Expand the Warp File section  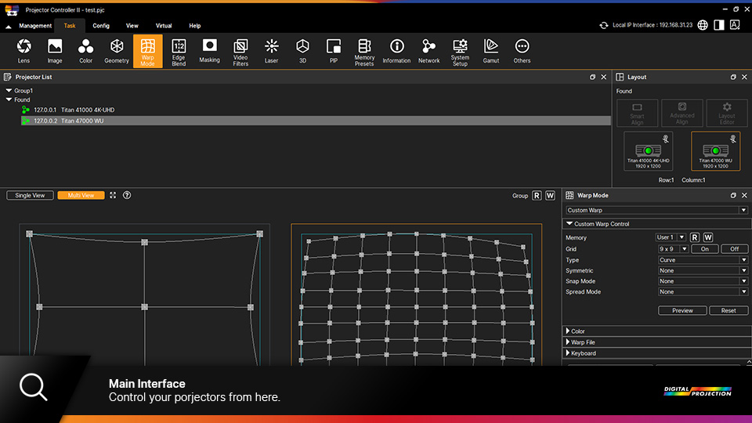click(x=583, y=342)
